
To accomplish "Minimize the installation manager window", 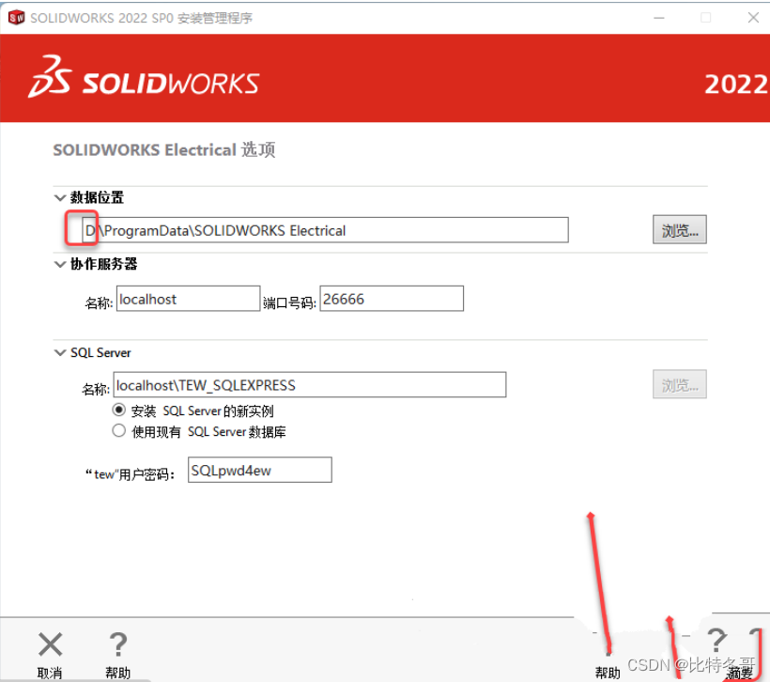I will 659,18.
